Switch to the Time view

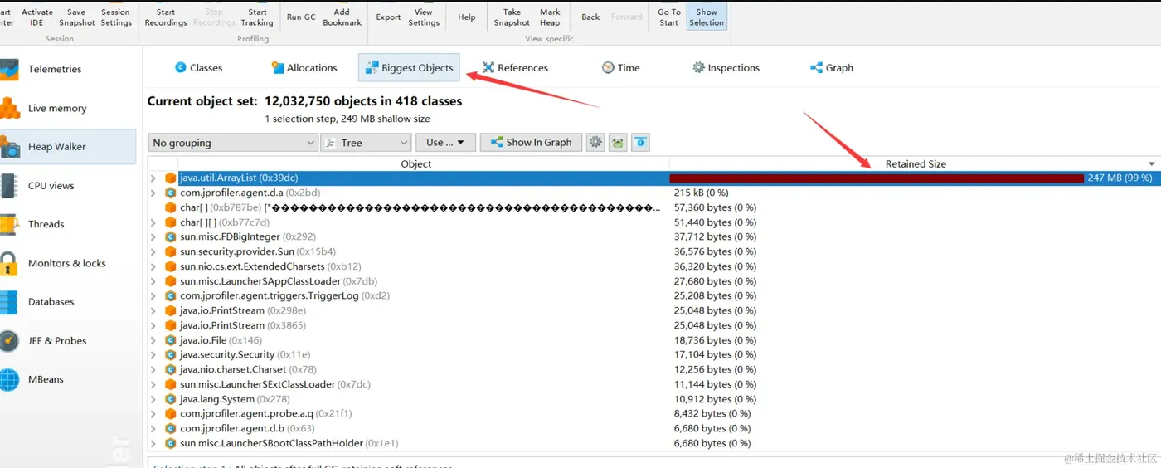click(x=621, y=68)
